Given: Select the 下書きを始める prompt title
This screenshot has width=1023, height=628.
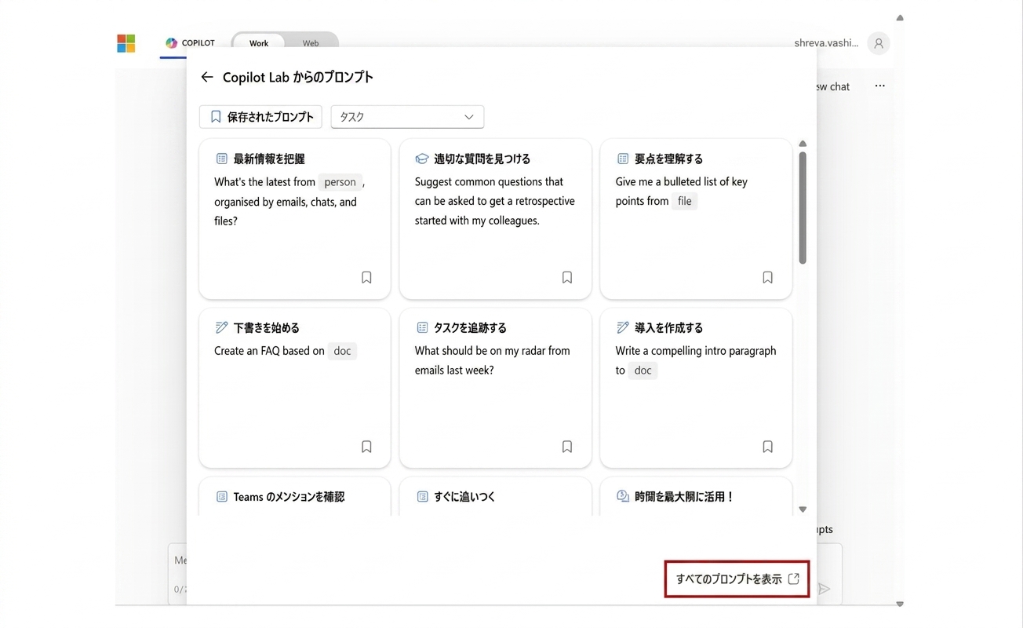Looking at the screenshot, I should [267, 327].
